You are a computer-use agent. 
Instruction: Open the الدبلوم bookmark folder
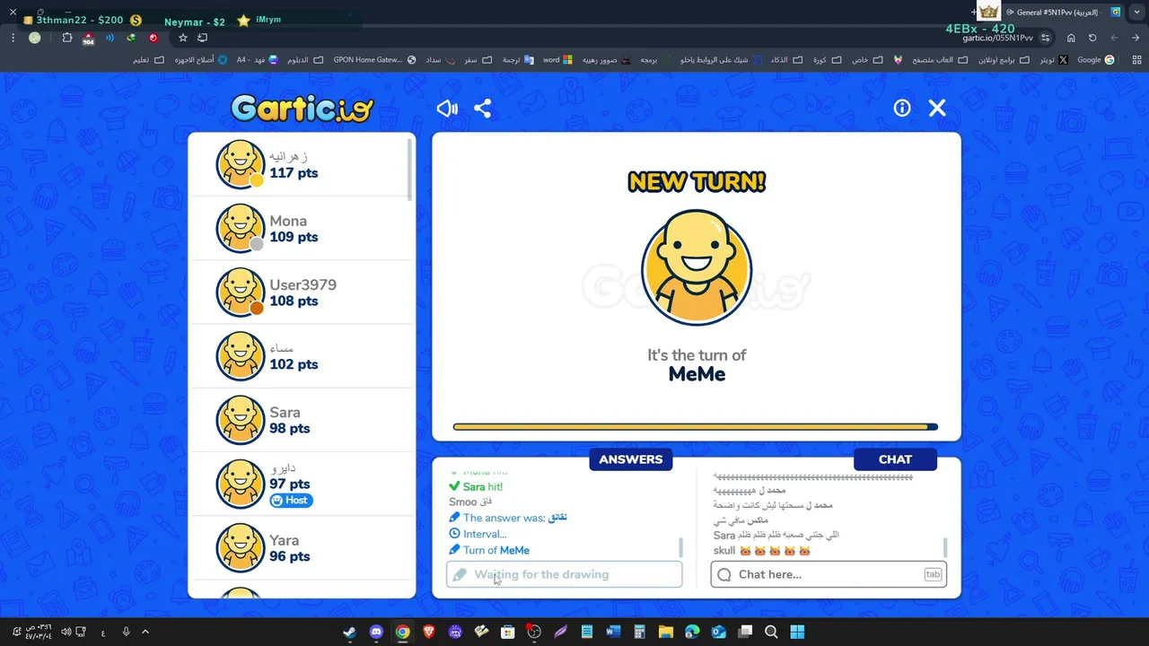305,60
